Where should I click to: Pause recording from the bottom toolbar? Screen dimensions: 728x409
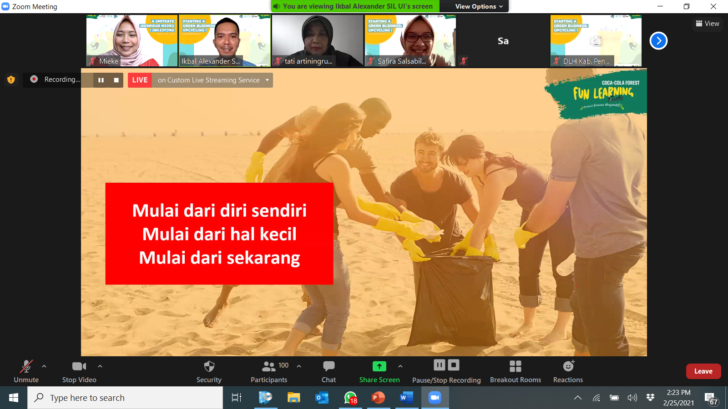440,365
